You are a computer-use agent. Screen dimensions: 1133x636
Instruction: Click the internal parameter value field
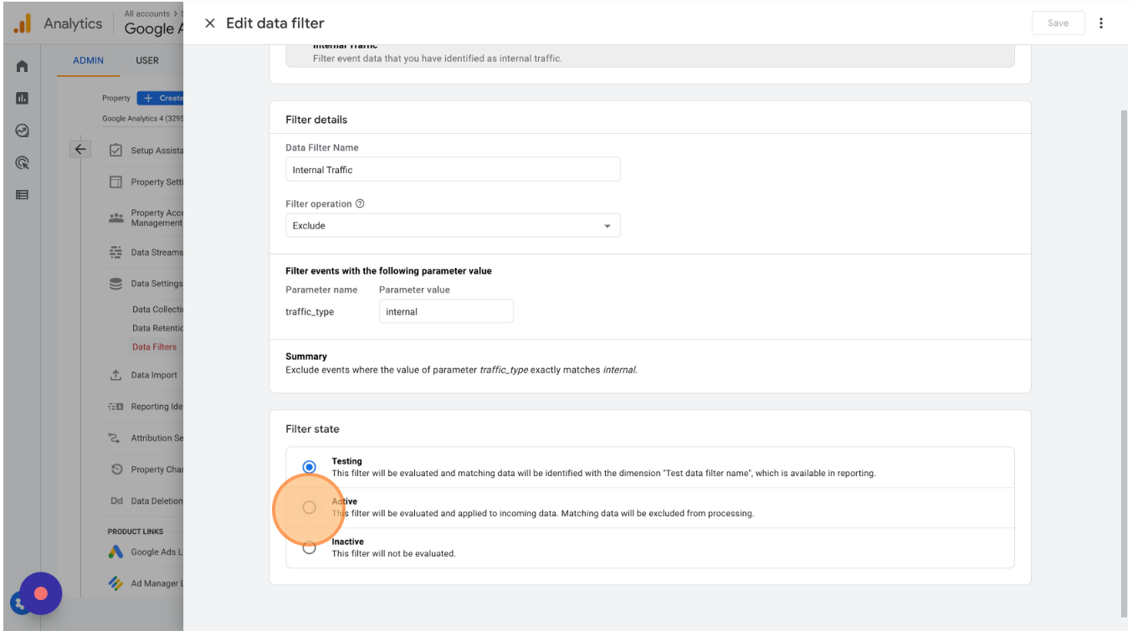pyautogui.click(x=446, y=312)
